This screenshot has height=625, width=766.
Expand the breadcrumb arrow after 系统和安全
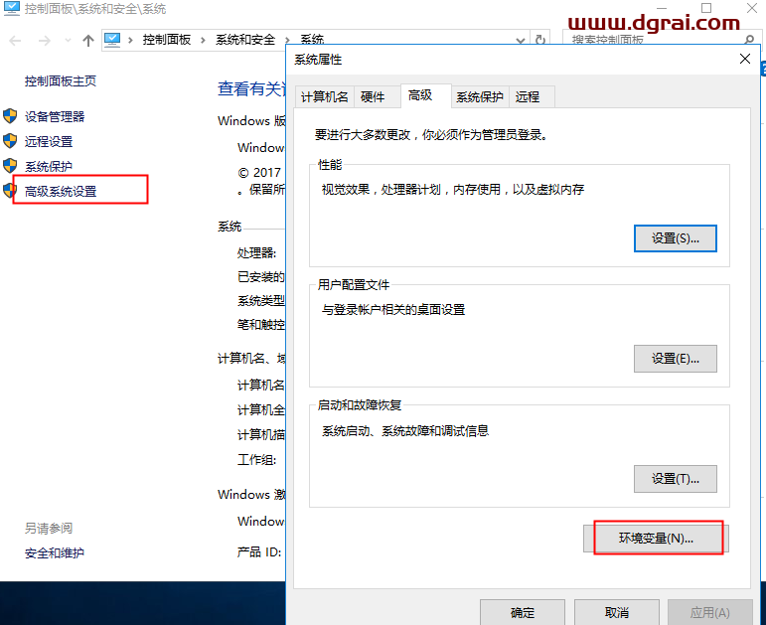point(288,41)
